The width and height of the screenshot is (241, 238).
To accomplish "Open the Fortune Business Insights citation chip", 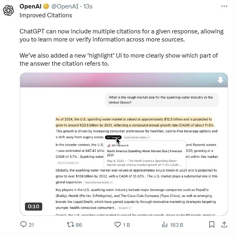I will pyautogui.click(x=99, y=182).
